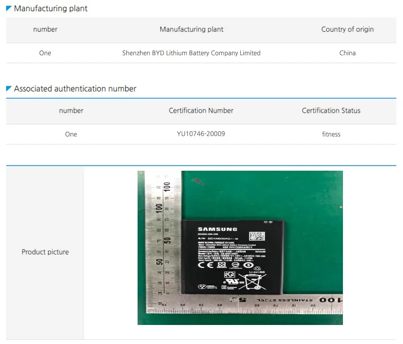Click the 'Manufacturing plant' column header
The height and width of the screenshot is (344, 403).
(191, 29)
